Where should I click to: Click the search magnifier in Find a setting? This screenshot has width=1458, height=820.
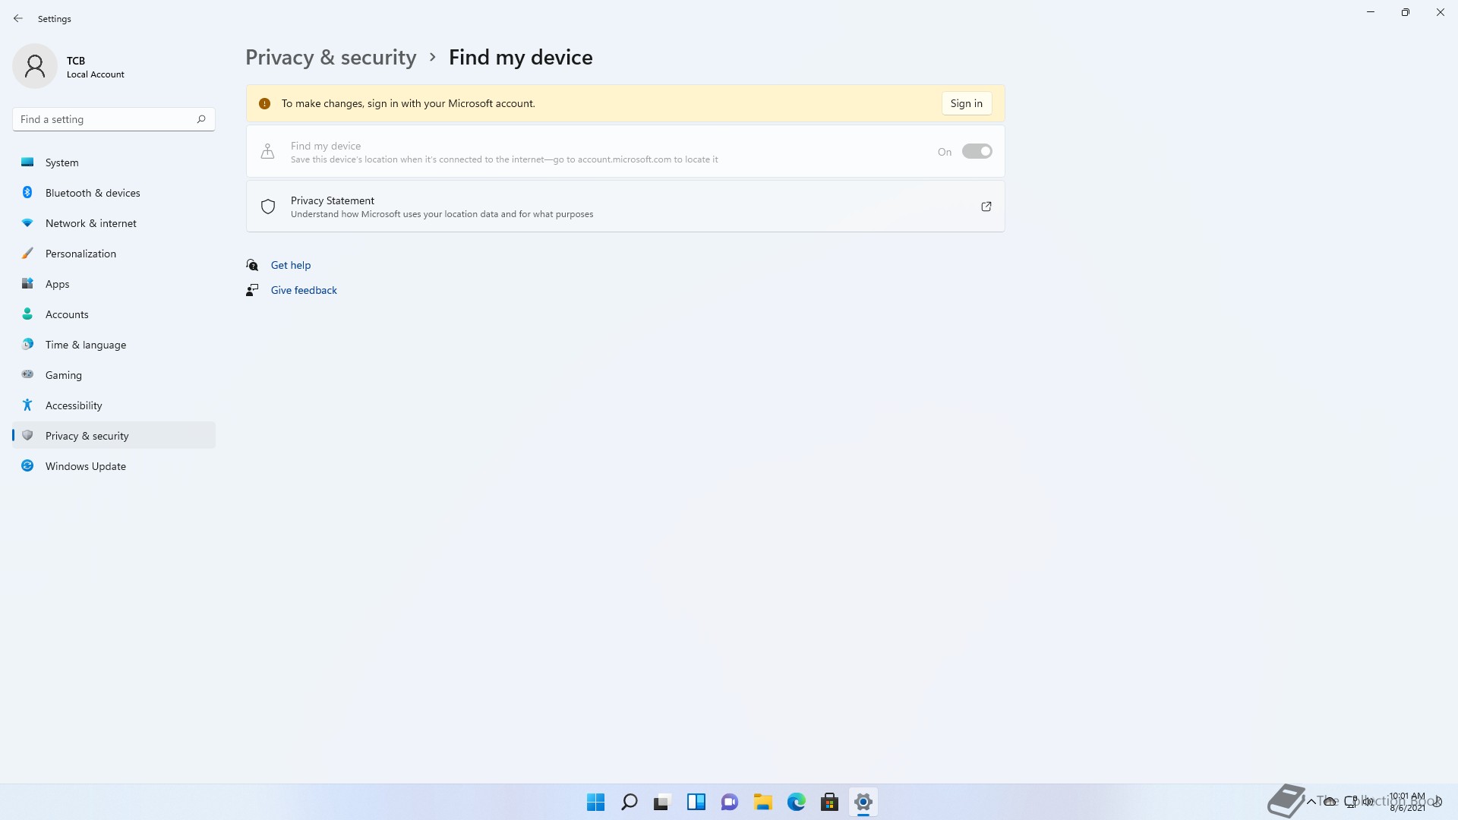[x=201, y=119]
